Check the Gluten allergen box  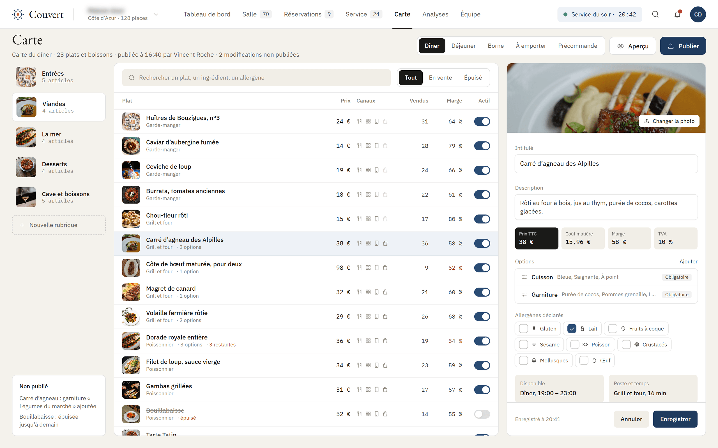pos(523,329)
